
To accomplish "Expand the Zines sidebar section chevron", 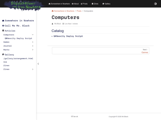I will 33,69.
